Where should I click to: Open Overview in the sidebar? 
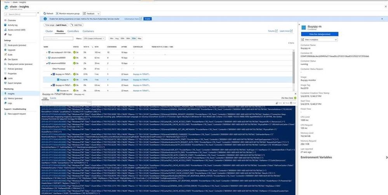12,20
